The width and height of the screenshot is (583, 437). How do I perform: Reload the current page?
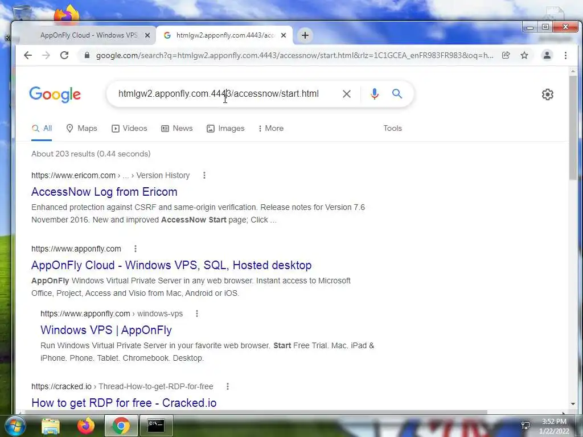click(x=64, y=55)
